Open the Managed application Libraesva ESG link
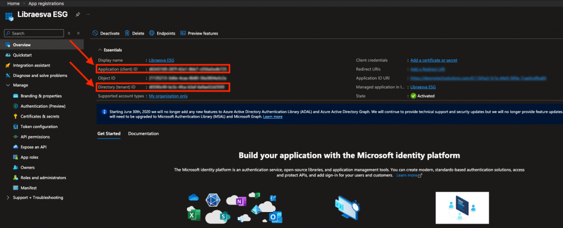This screenshot has height=228, width=563. coord(423,87)
